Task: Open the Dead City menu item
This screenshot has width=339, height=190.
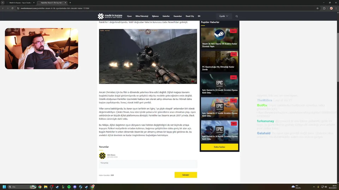Action: [x=190, y=16]
